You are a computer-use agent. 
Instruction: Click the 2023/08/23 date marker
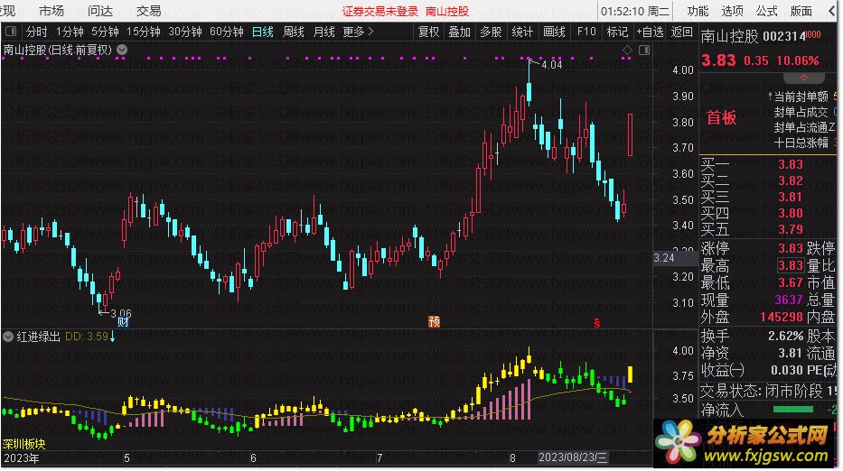(x=573, y=457)
